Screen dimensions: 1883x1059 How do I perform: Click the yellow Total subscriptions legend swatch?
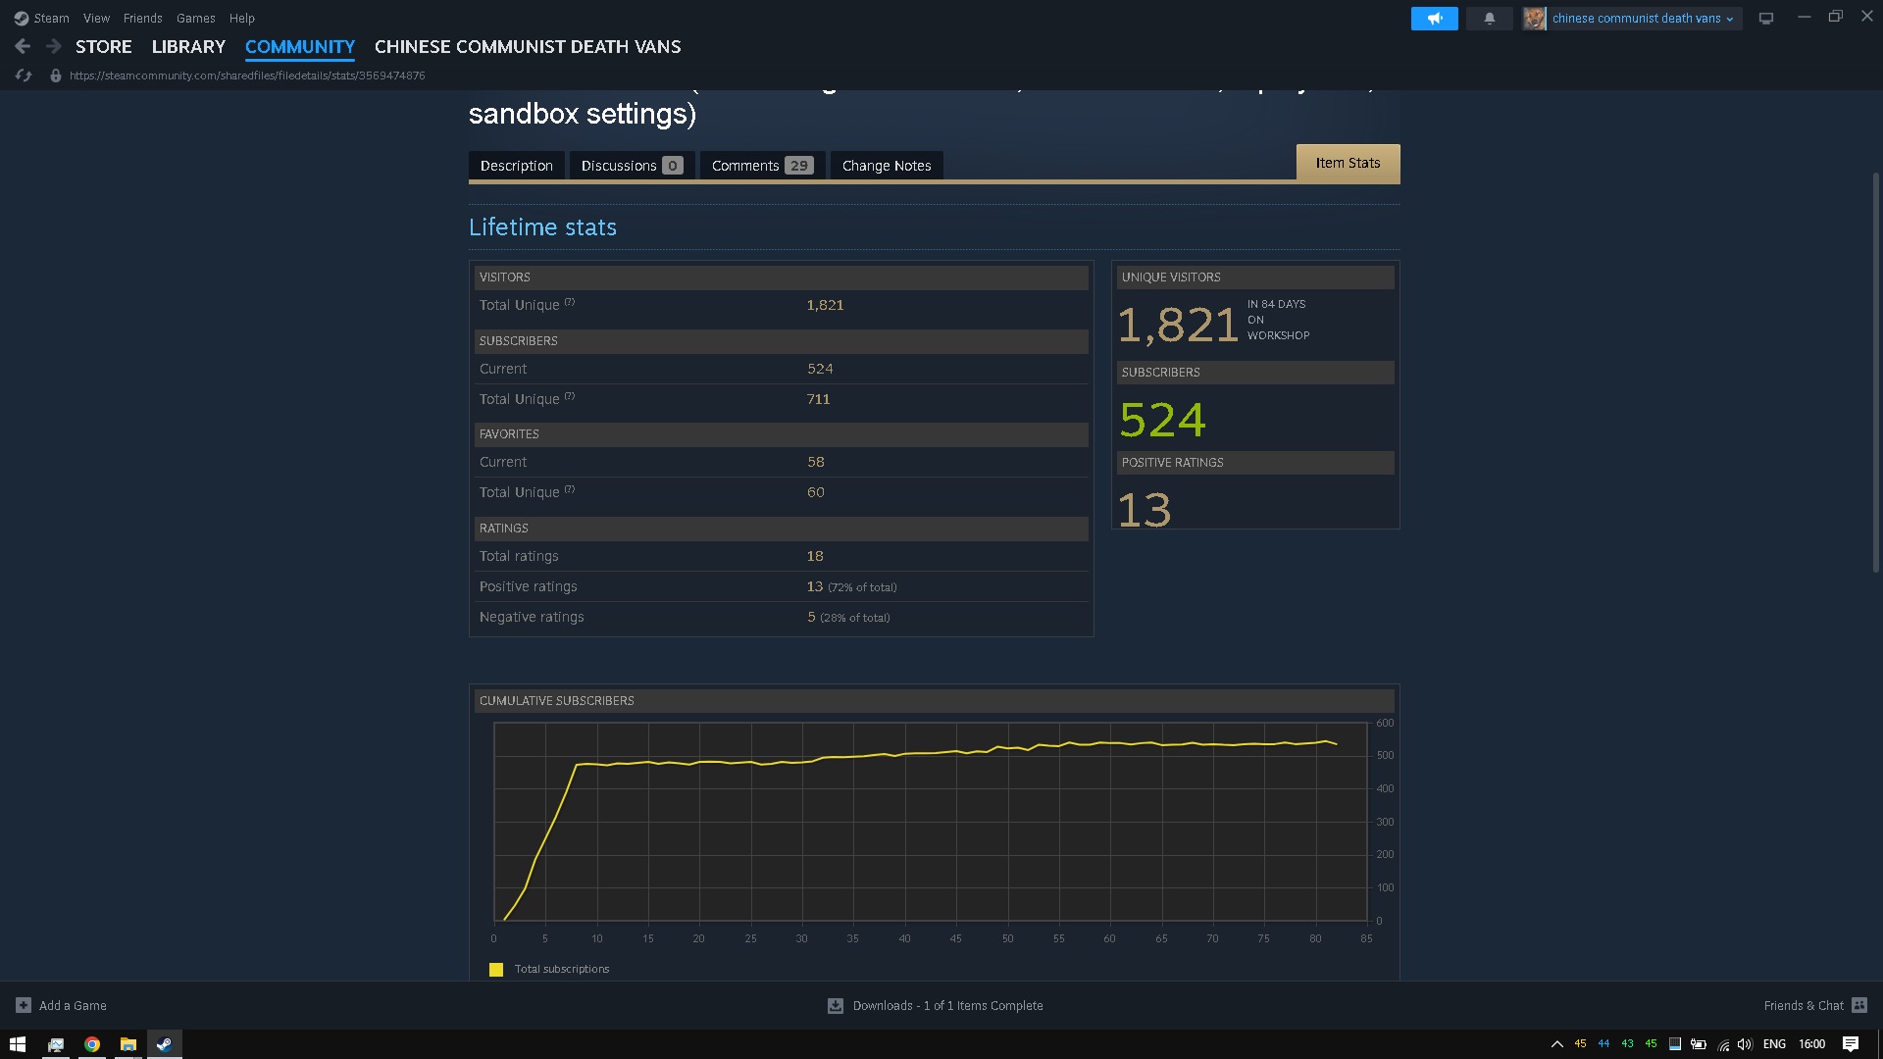click(x=496, y=969)
